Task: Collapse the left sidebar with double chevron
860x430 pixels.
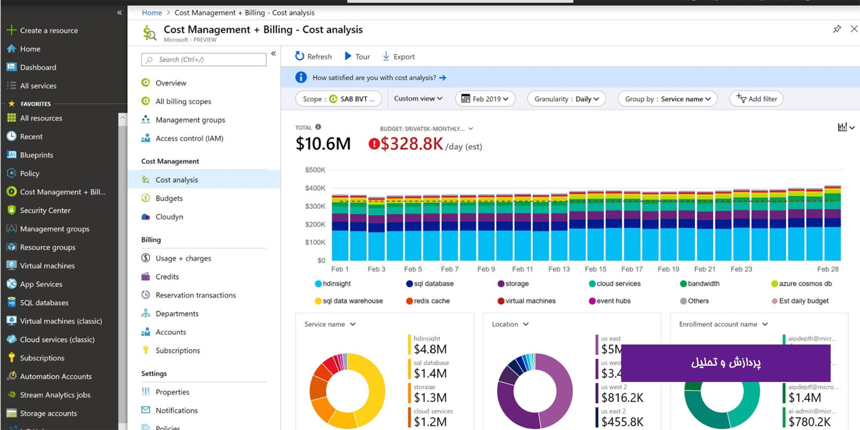Action: pos(119,13)
